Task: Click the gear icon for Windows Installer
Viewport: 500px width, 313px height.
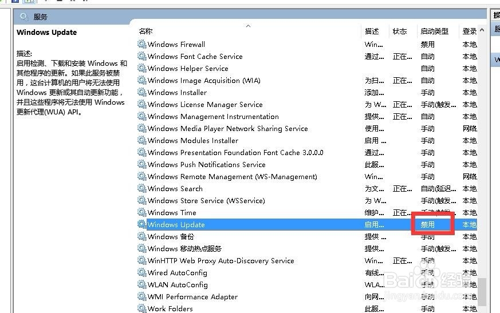Action: (142, 92)
